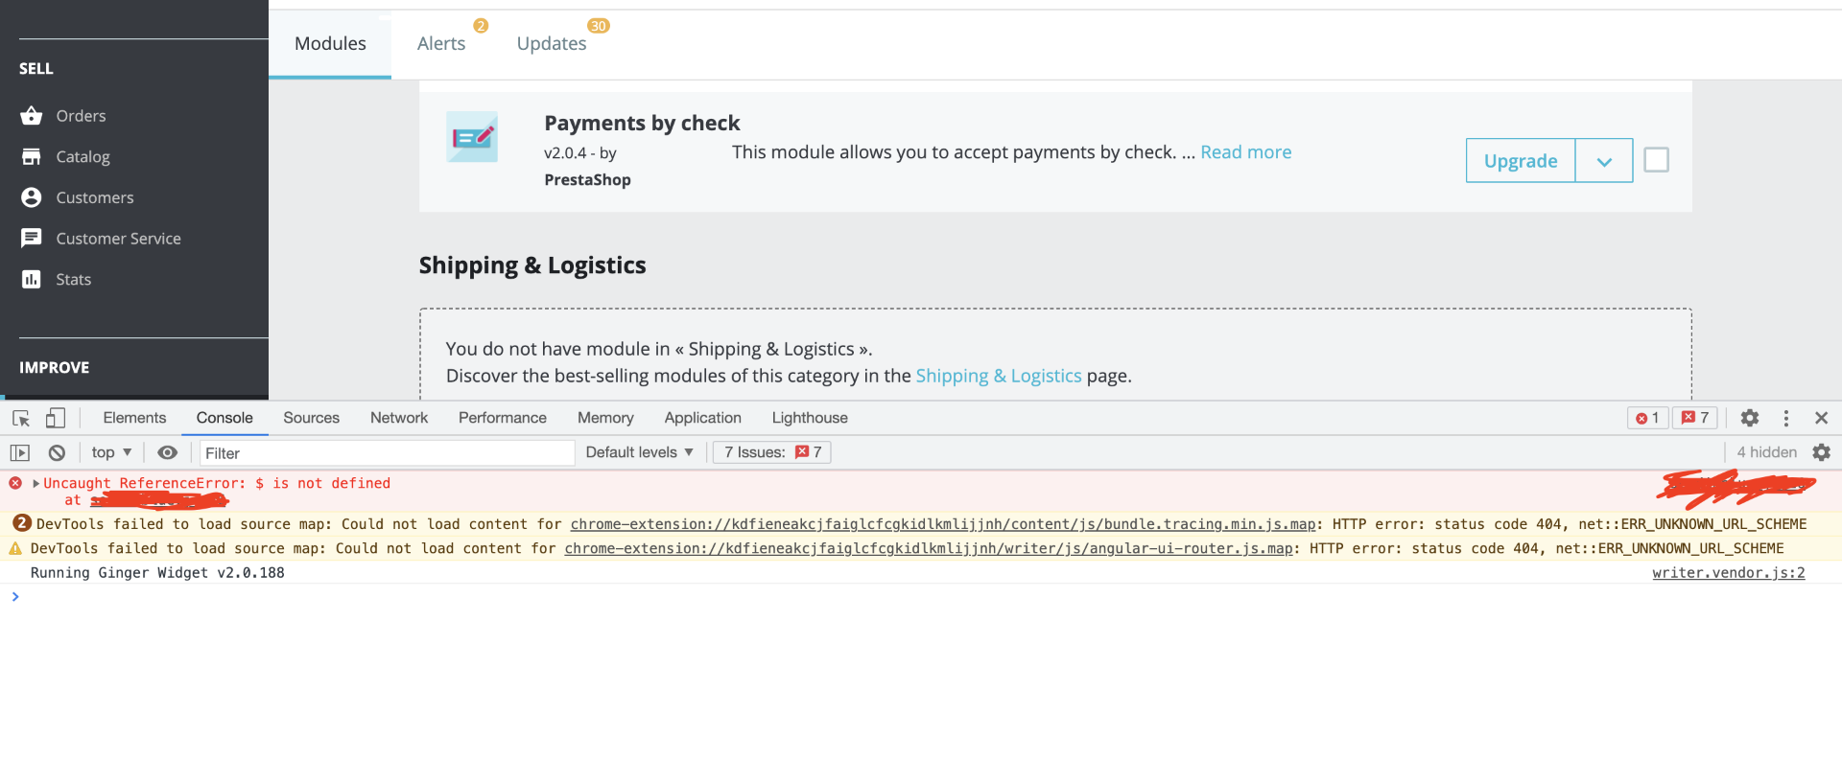The height and width of the screenshot is (782, 1842).
Task: Clear console with the ban icon
Action: pyautogui.click(x=57, y=452)
